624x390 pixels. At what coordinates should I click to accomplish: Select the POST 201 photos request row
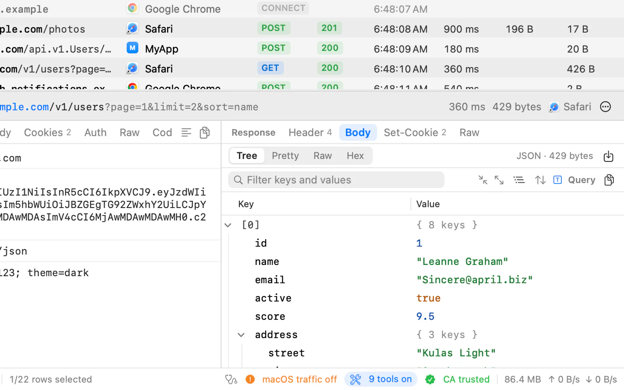(312, 28)
